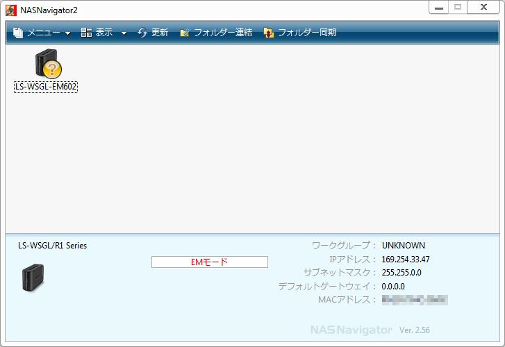Screen dimensions: 505x347
Task: Click the フォルダー同期 text button
Action: [307, 32]
